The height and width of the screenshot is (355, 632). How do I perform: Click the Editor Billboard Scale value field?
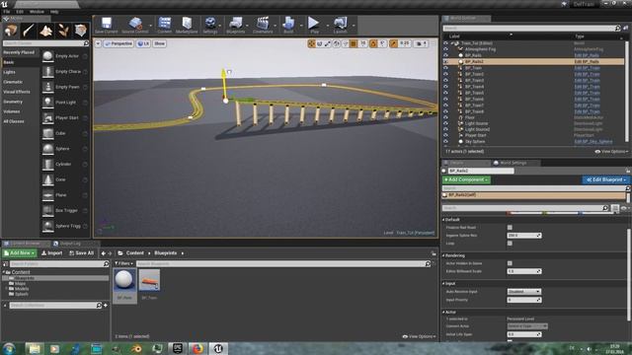tap(524, 271)
